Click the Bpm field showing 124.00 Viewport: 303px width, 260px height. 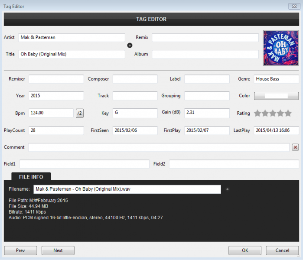[x=51, y=113]
